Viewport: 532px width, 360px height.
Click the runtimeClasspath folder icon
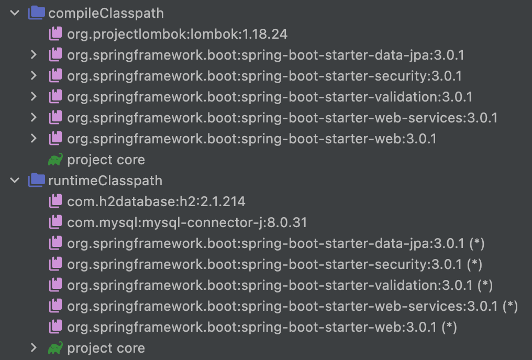coord(37,180)
